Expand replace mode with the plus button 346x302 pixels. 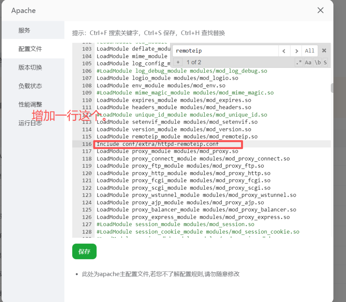[x=178, y=62]
